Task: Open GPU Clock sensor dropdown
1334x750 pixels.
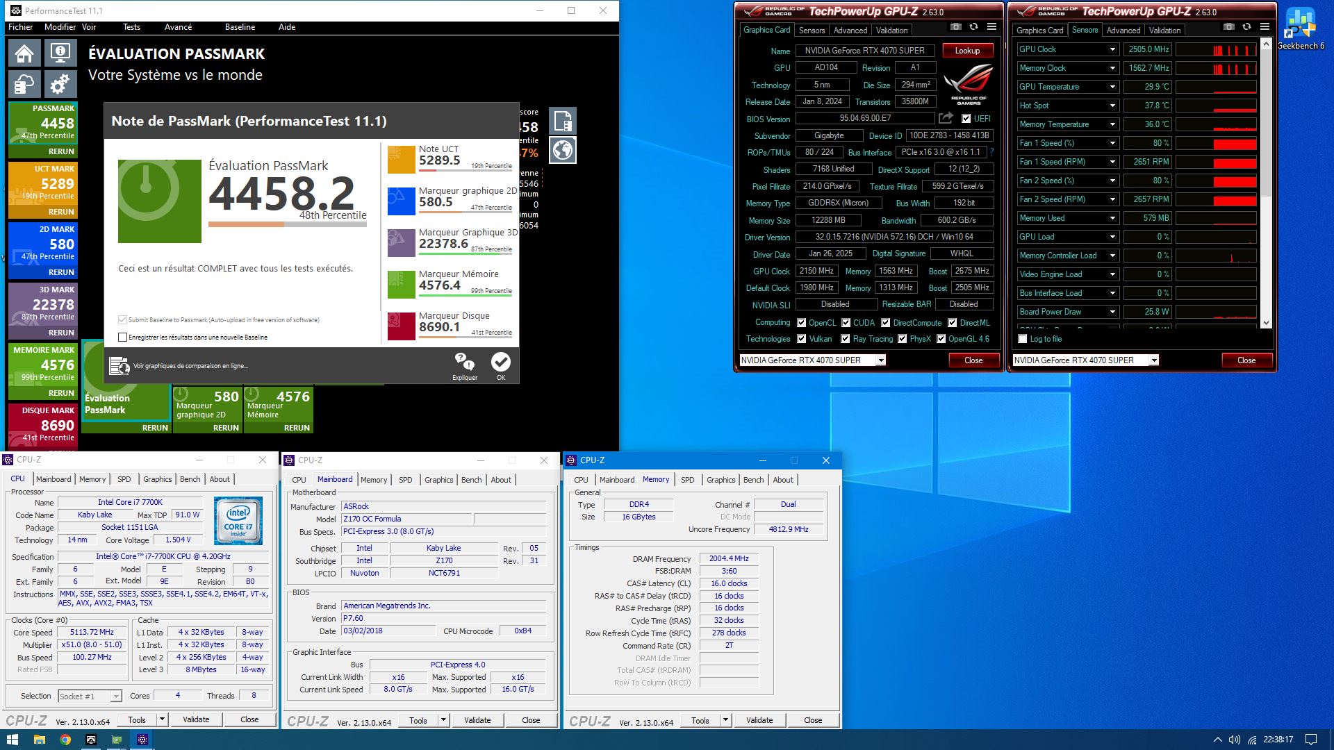Action: [x=1112, y=49]
